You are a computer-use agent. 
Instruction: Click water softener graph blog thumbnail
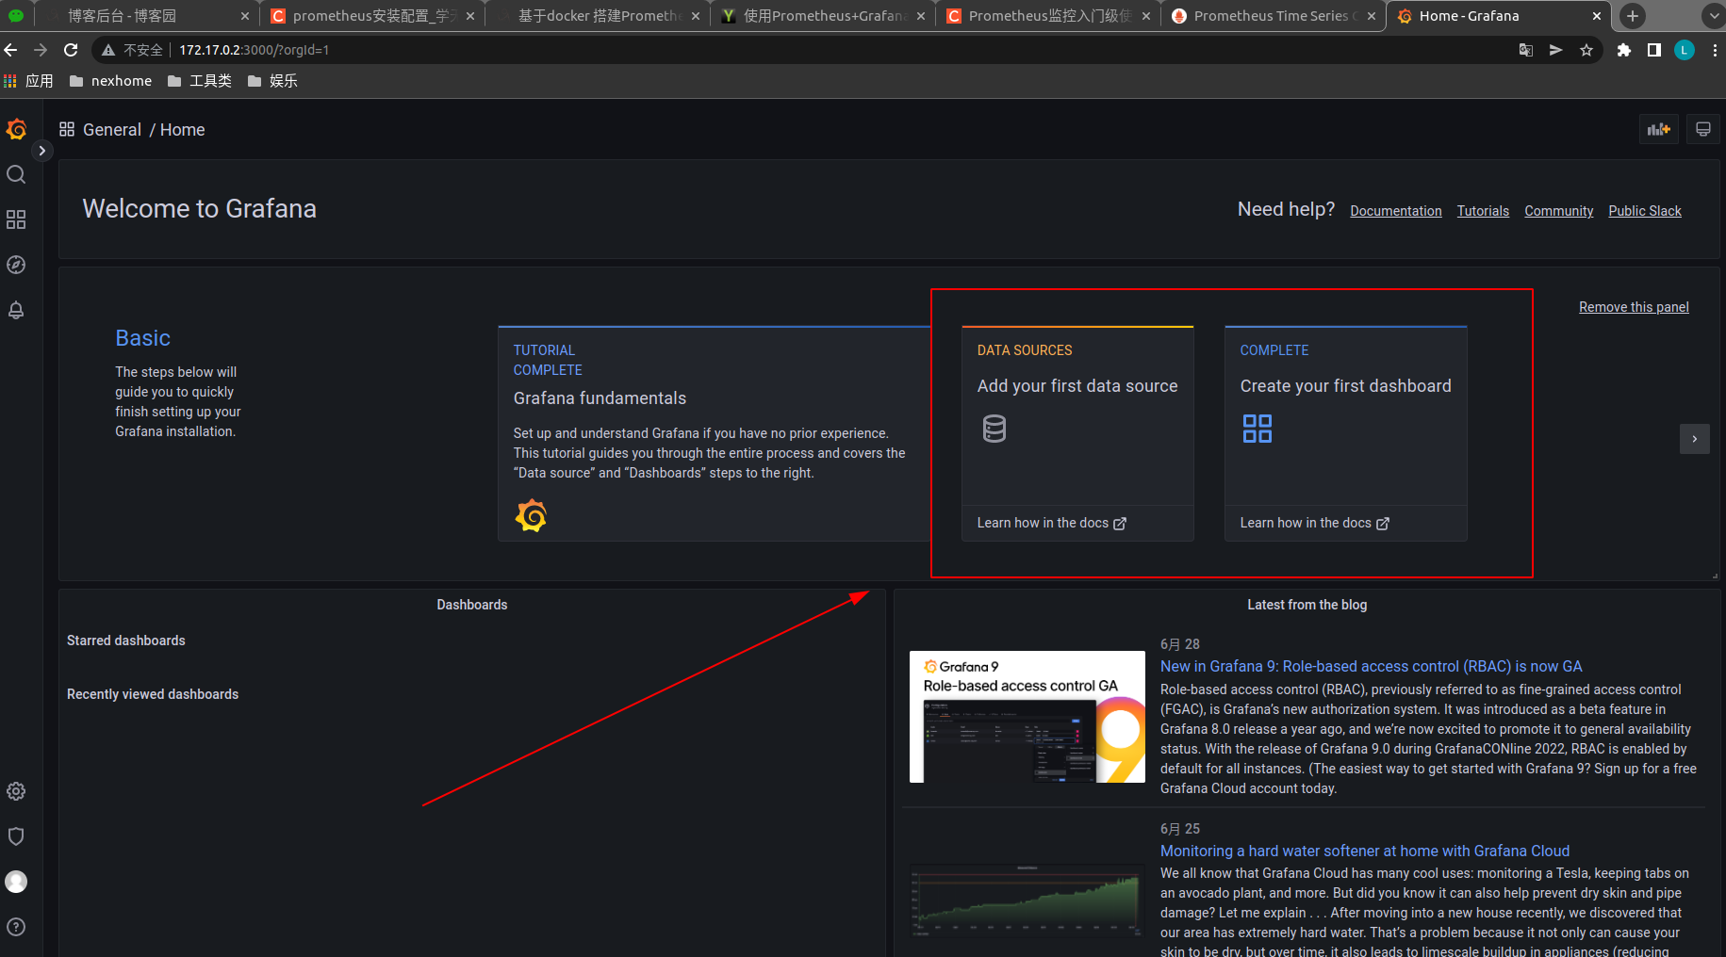click(x=1027, y=901)
